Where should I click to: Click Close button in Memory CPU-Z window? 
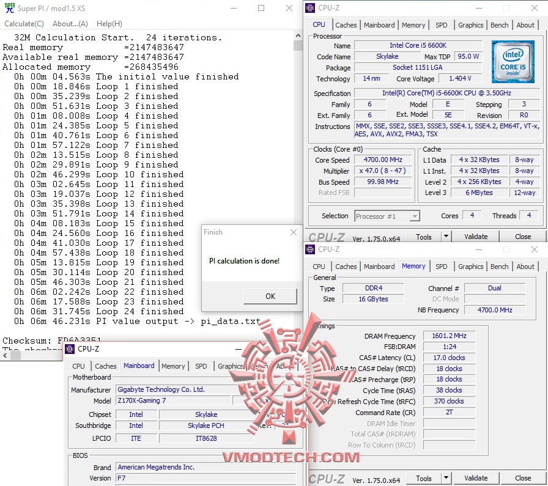[x=523, y=478]
